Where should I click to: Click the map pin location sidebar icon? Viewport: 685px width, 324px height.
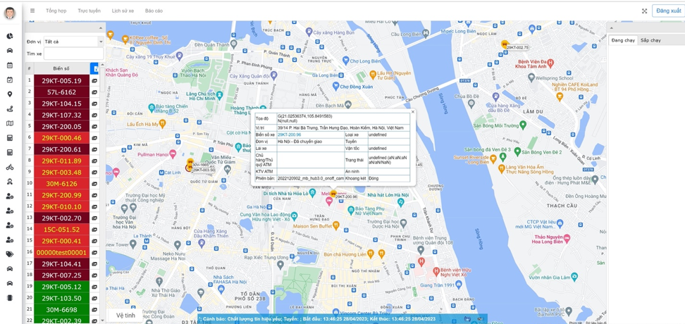click(10, 94)
